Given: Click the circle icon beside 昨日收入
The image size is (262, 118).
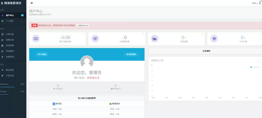Looking at the screenshot, I should tap(112, 89).
